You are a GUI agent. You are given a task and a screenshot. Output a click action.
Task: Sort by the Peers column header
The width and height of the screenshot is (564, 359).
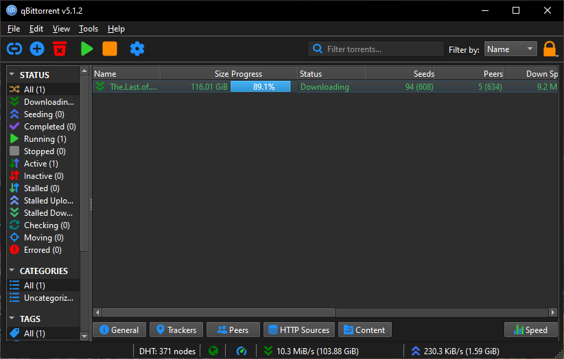(x=469, y=73)
